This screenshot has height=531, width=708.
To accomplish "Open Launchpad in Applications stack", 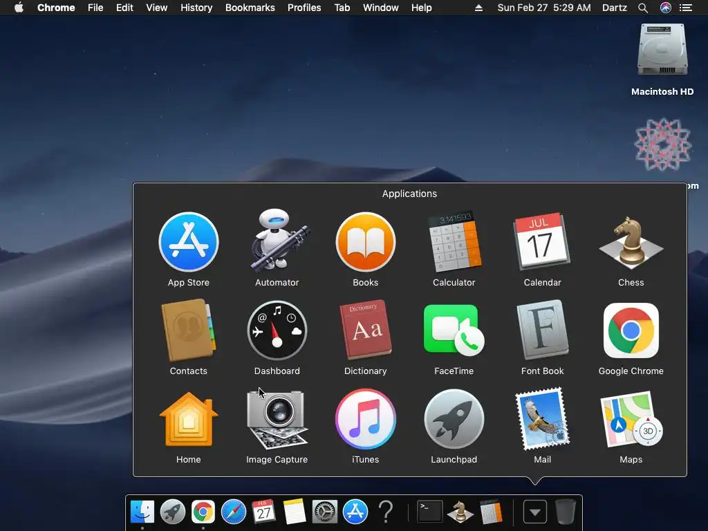I will (x=454, y=419).
